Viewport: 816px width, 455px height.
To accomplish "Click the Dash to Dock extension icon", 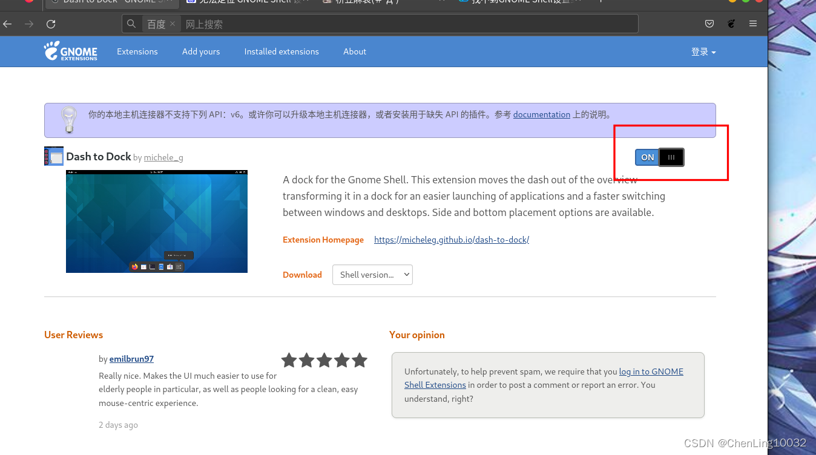I will click(x=54, y=156).
